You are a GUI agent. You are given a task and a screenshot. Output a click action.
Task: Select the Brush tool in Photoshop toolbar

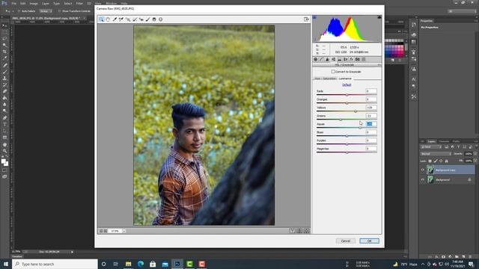click(x=4, y=72)
